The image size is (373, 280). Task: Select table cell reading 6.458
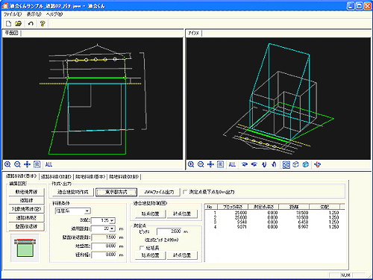click(x=303, y=222)
